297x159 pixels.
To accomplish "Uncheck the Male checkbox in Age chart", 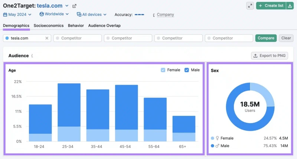I will 187,70.
